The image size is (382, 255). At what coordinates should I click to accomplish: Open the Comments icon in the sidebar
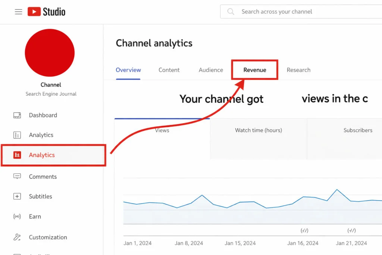point(17,177)
